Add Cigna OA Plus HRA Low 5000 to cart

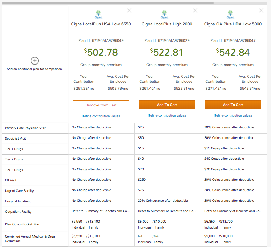click(233, 105)
